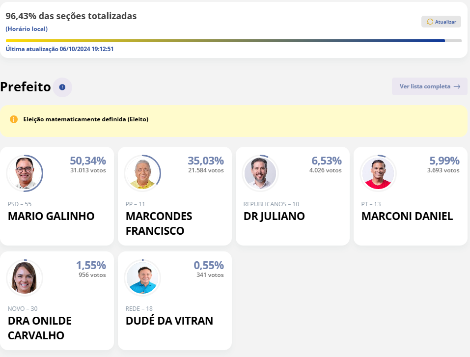Click Dra Onilde Carvalho's candidate photo

point(25,278)
